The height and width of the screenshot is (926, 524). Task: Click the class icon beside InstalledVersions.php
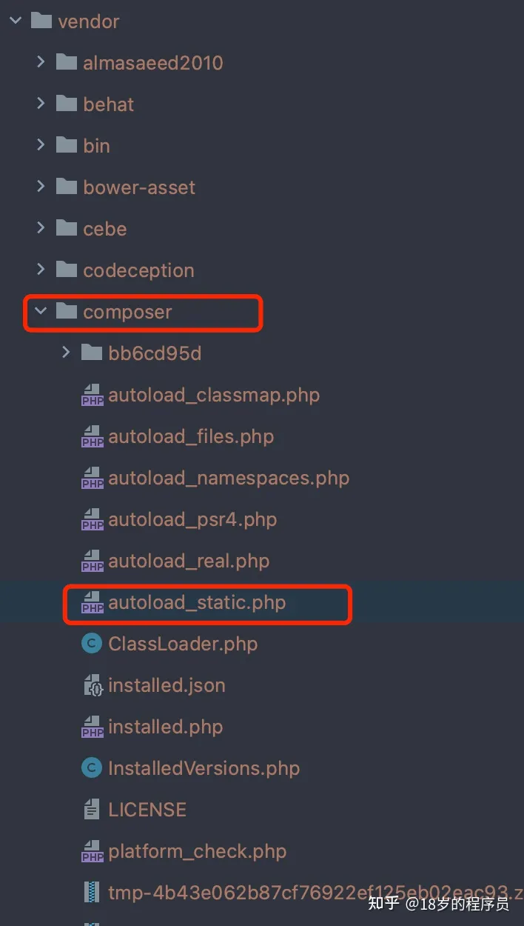tap(91, 768)
